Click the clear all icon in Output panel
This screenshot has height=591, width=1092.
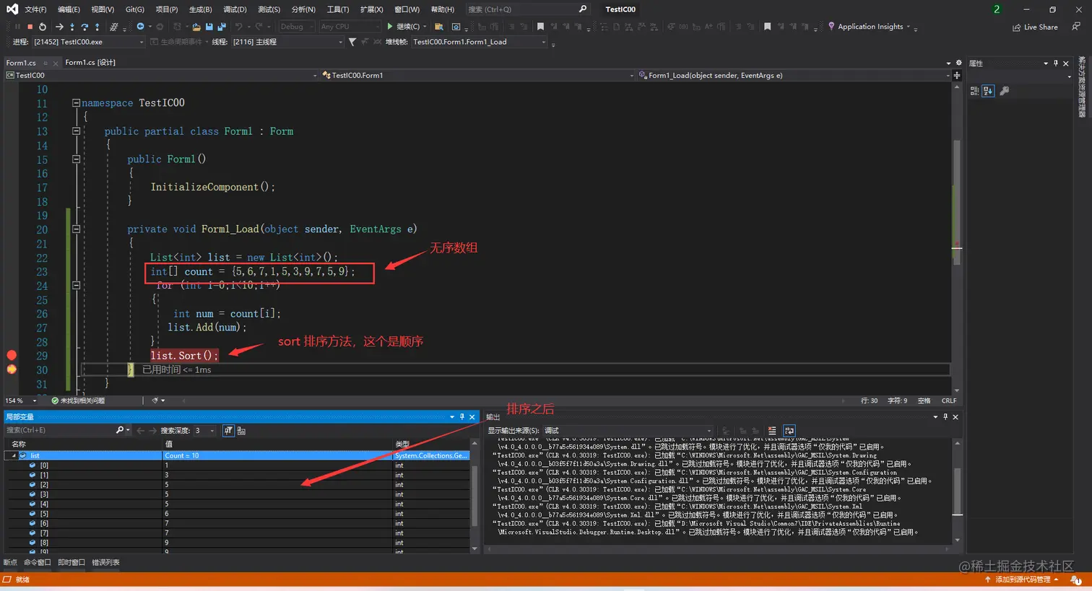(772, 431)
